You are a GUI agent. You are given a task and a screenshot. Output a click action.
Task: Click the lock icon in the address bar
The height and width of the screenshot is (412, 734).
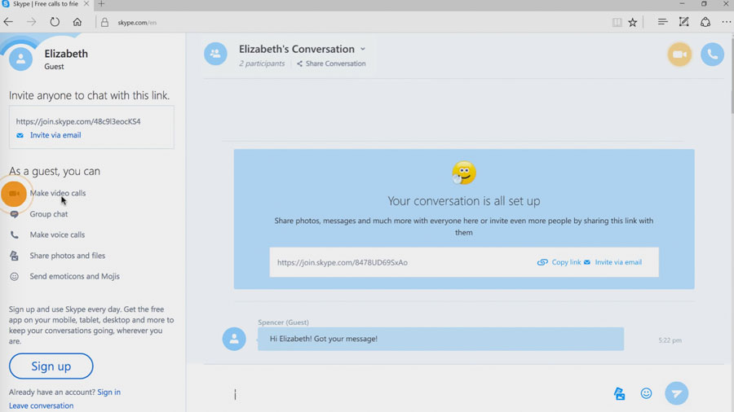click(x=105, y=22)
